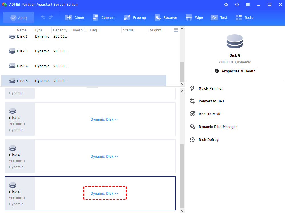Open the Clone tool
This screenshot has height=213, width=285.
[74, 17]
